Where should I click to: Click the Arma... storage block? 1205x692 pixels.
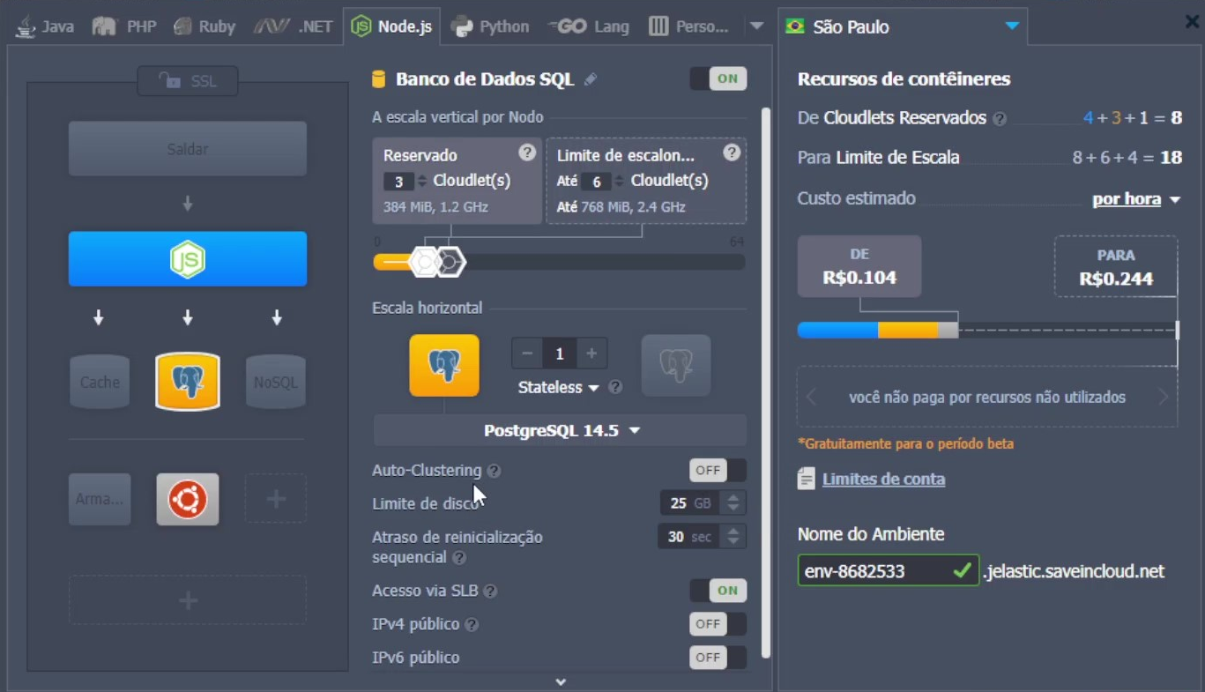[100, 499]
